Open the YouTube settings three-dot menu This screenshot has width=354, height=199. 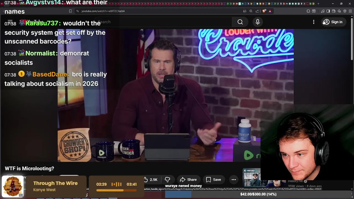[314, 22]
